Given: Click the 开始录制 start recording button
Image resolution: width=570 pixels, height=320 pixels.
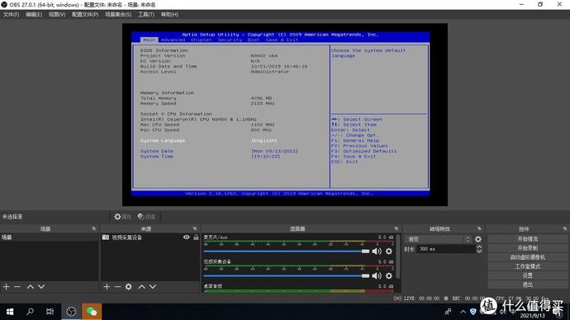Looking at the screenshot, I should tap(528, 248).
